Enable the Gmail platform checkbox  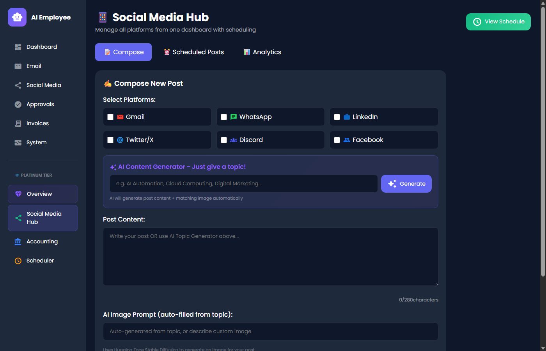(x=110, y=117)
